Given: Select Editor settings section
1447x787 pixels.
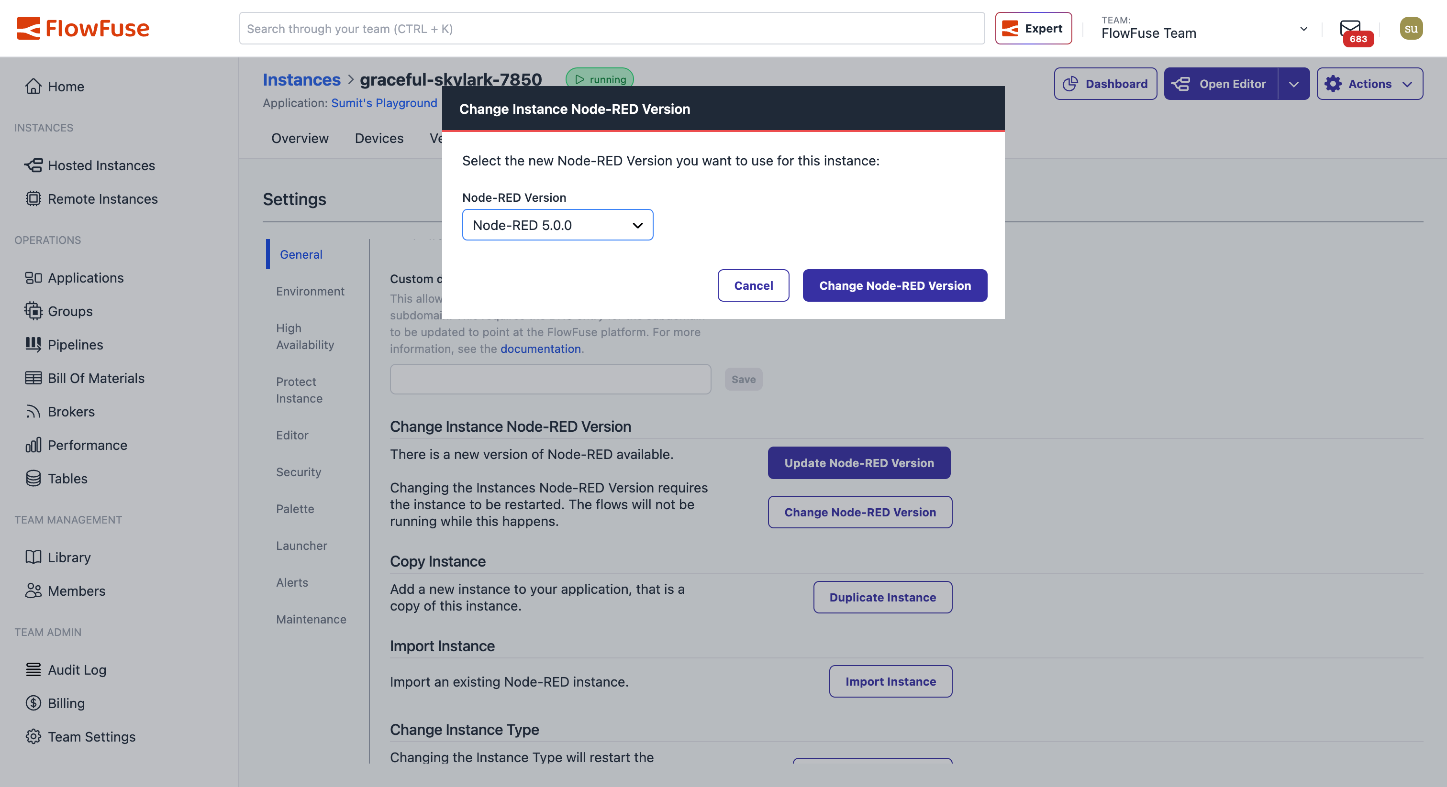Looking at the screenshot, I should tap(292, 435).
